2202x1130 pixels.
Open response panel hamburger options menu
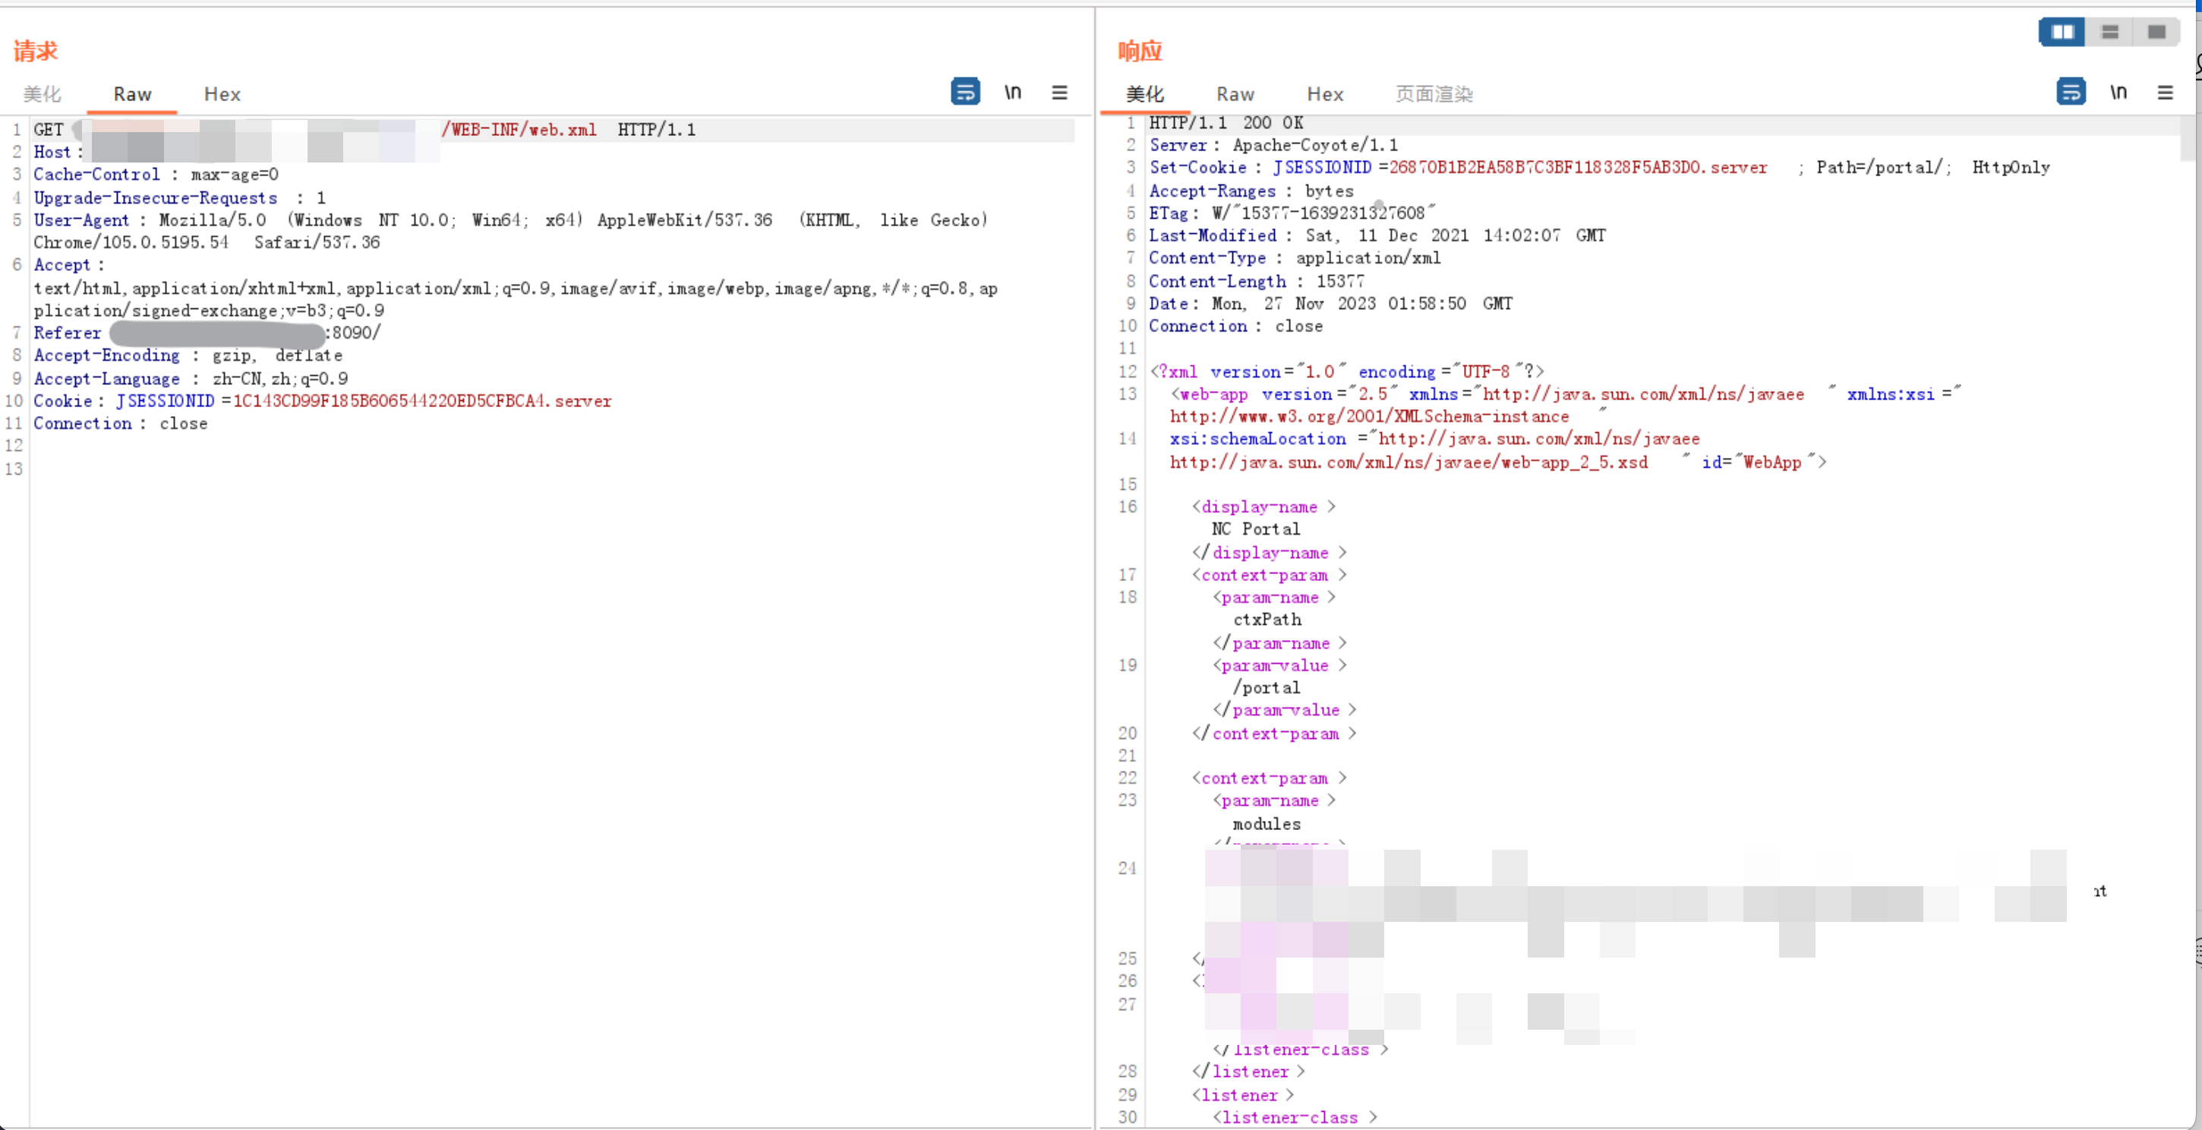click(x=2164, y=93)
